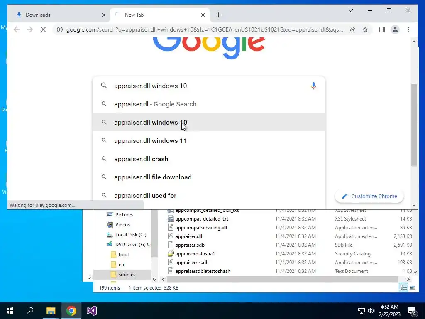Click the appraiser.dll file icon

tap(171, 236)
